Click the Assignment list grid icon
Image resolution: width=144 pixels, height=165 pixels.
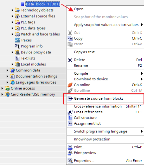[70, 123]
